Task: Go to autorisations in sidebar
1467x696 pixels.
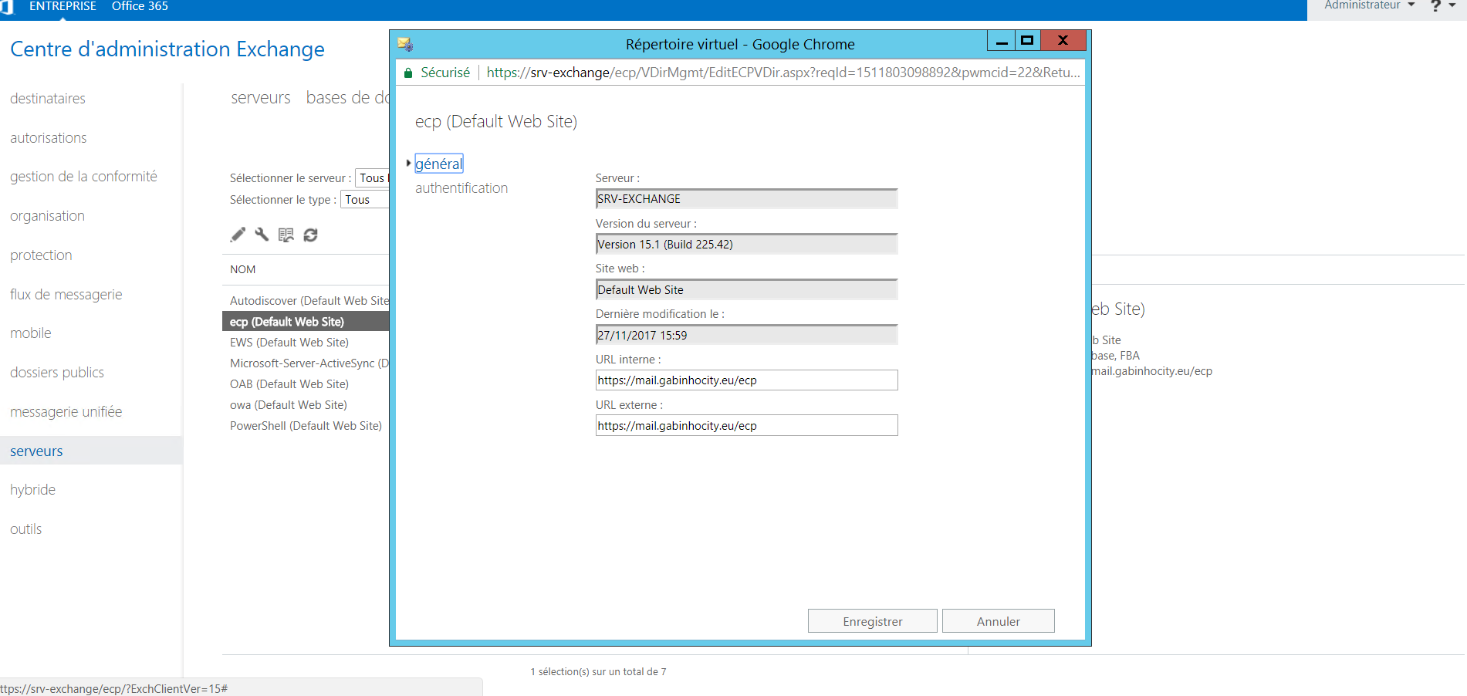Action: coord(49,138)
